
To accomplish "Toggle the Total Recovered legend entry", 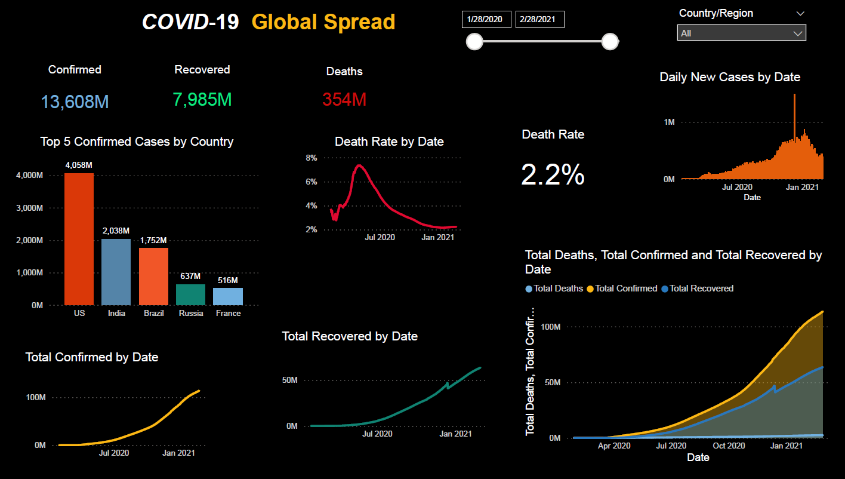I will 698,288.
